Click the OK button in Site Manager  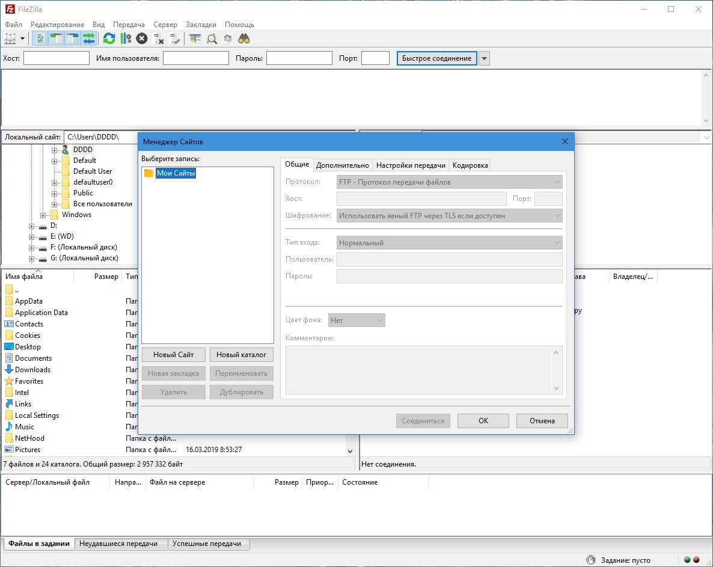click(x=483, y=420)
